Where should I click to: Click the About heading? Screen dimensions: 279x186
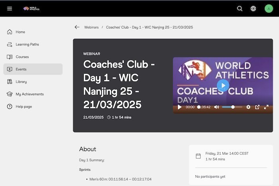(88, 149)
